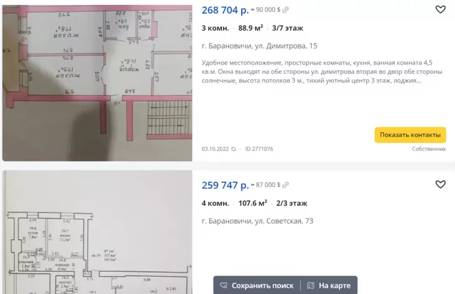Click the 3 комн. 88.9 м² details line
The width and height of the screenshot is (455, 294).
point(252,28)
